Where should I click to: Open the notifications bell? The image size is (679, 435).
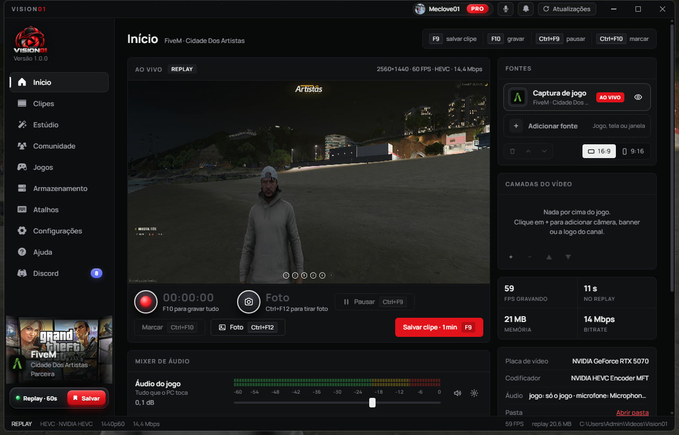click(x=526, y=9)
